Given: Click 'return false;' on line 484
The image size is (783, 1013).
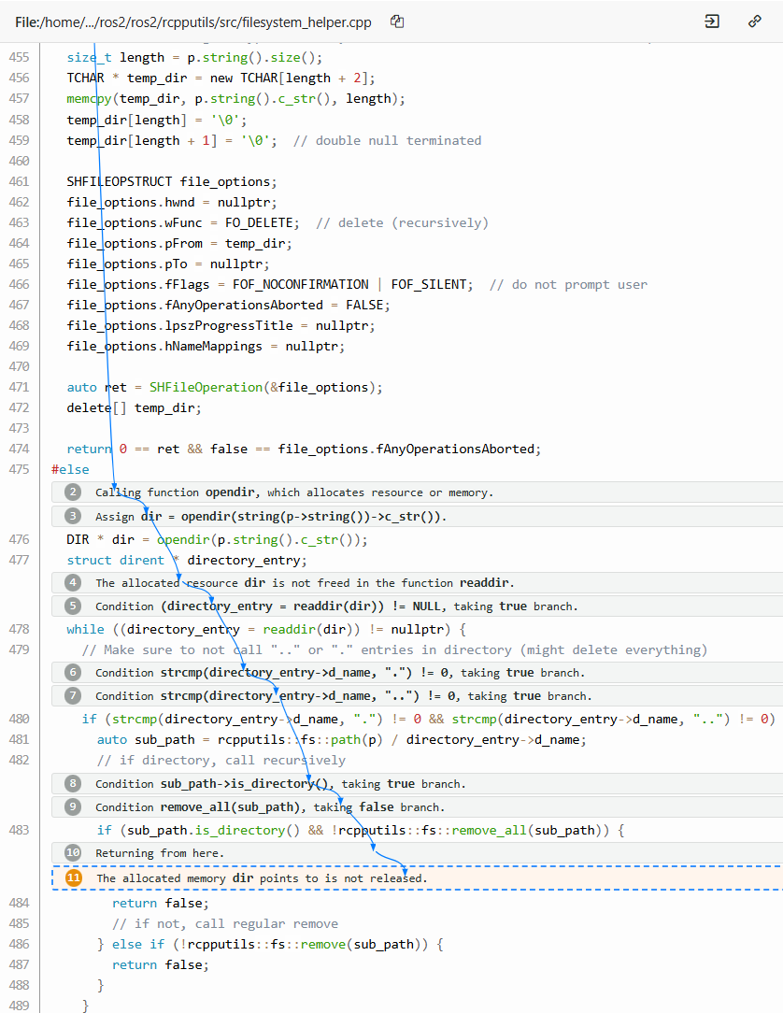Looking at the screenshot, I should click(161, 903).
